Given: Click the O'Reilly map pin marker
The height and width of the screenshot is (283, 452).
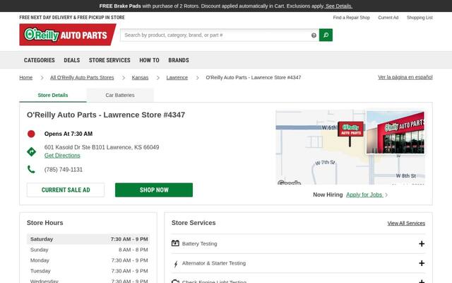Looking at the screenshot, I should point(350,134).
